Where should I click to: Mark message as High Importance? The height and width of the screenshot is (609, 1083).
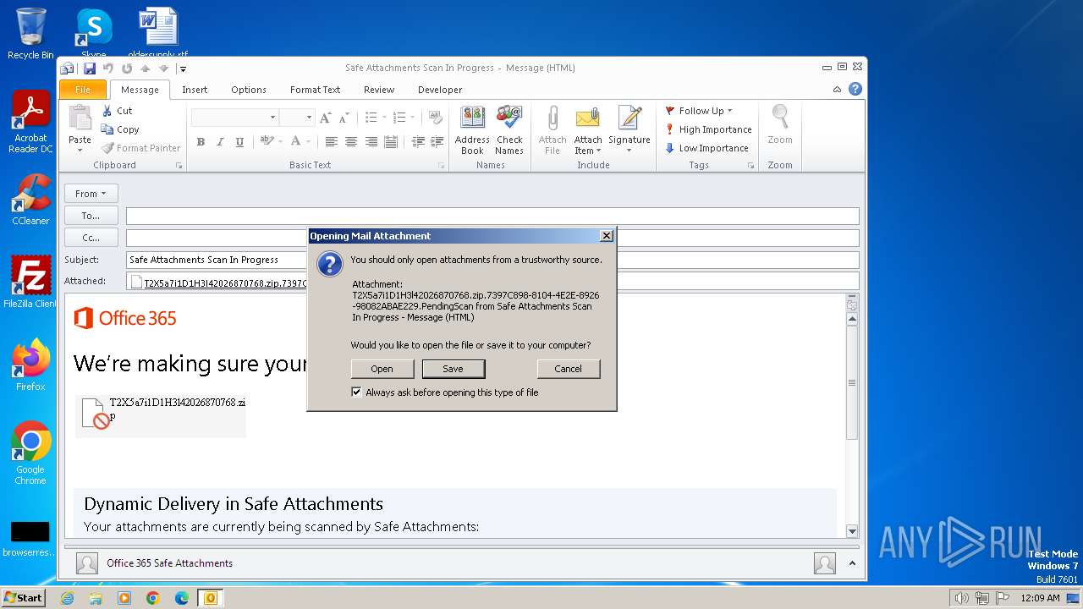pos(708,129)
